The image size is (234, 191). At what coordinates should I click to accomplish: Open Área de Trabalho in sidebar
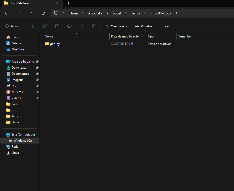tap(20, 62)
